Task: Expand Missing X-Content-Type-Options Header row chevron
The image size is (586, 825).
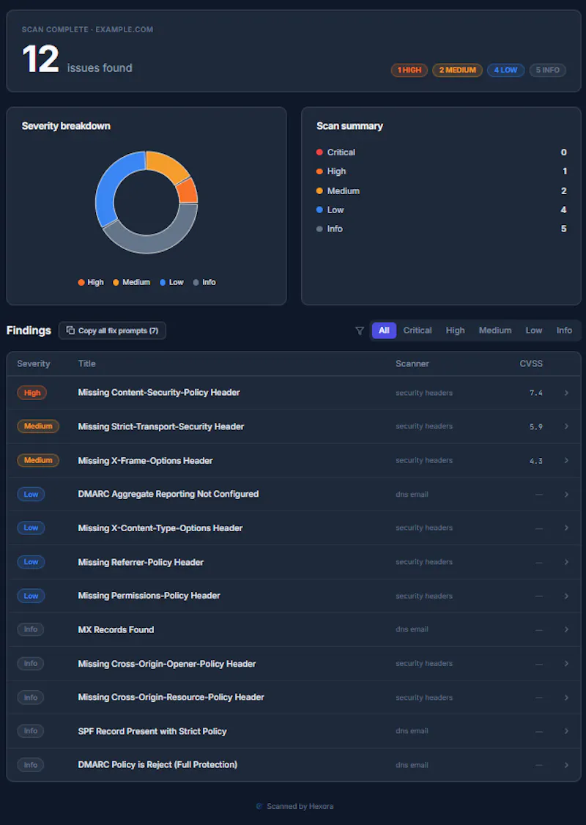Action: [566, 528]
